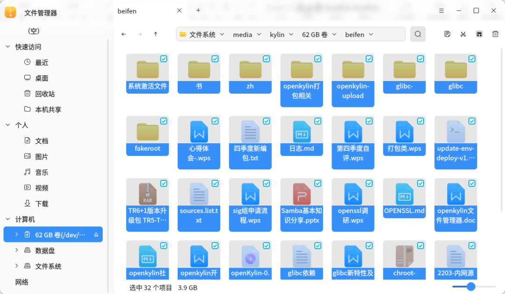Select the 心得体会-.wps document icon

pos(199,132)
